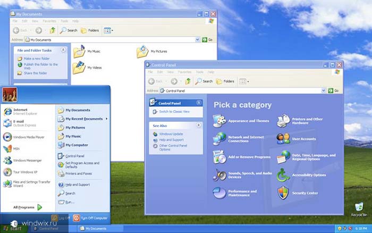
Task: Select Printers and Faxes in Start menu
Action: click(x=75, y=173)
